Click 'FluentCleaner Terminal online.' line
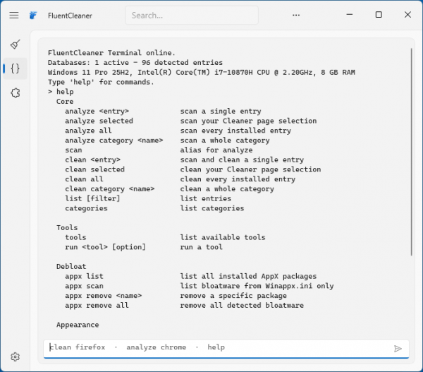Viewport: 423px width, 372px height. coord(111,53)
